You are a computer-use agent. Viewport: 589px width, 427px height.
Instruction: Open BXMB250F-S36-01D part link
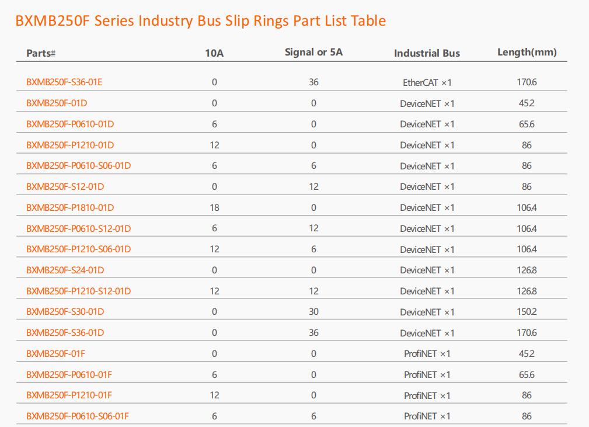point(65,332)
